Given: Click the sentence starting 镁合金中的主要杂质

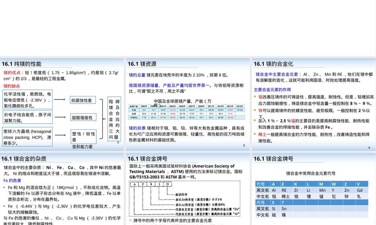Looking at the screenshot, I should tap(62, 171).
